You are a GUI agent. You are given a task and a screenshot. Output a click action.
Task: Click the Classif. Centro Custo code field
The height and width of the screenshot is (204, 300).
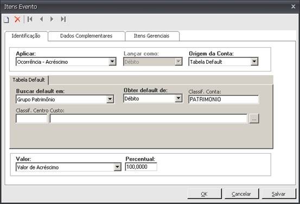coord(31,119)
